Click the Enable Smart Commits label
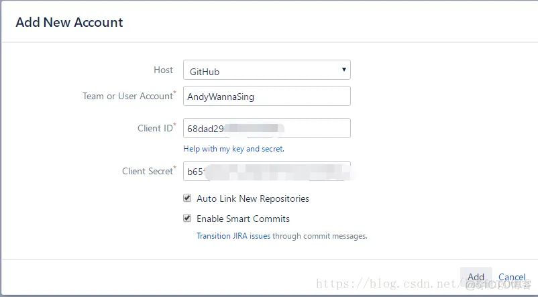 pos(243,219)
